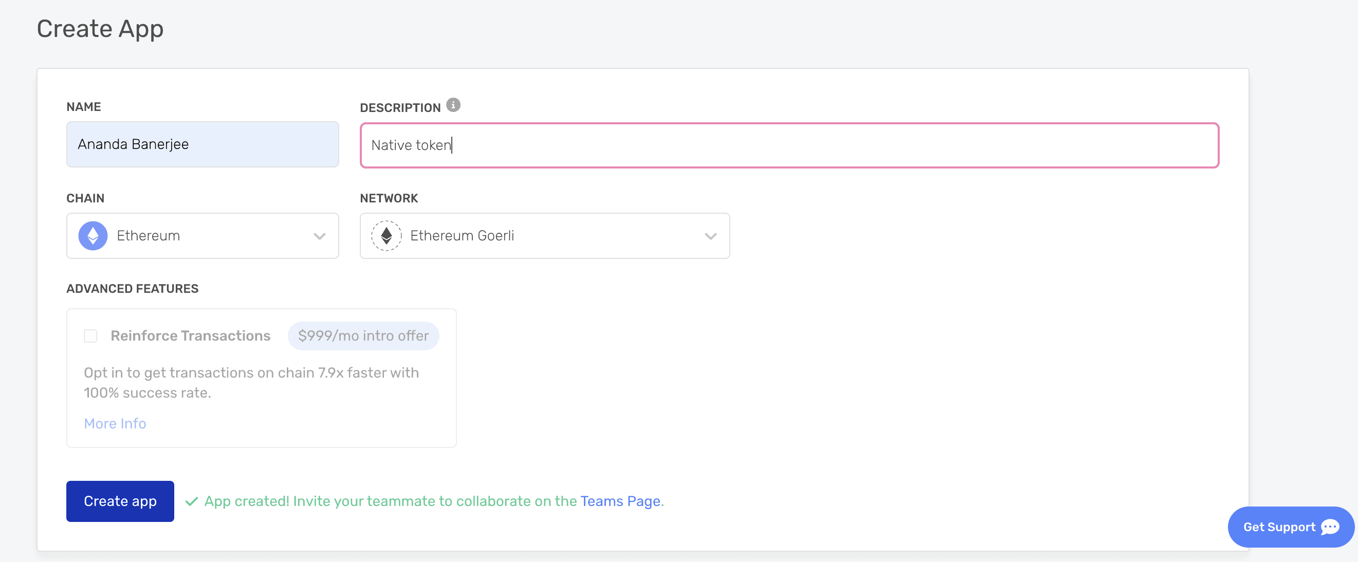Click the Ethereum Goerli network logo

[386, 235]
